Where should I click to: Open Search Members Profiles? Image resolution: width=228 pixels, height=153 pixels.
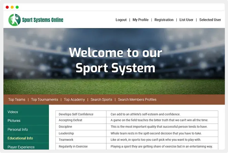coord(137,99)
